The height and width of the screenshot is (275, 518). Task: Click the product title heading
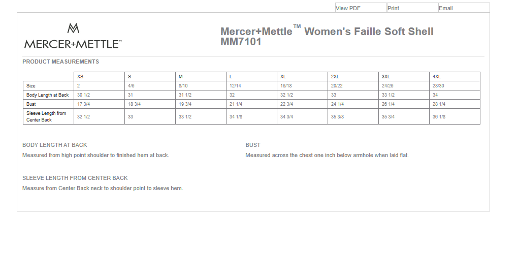(327, 37)
